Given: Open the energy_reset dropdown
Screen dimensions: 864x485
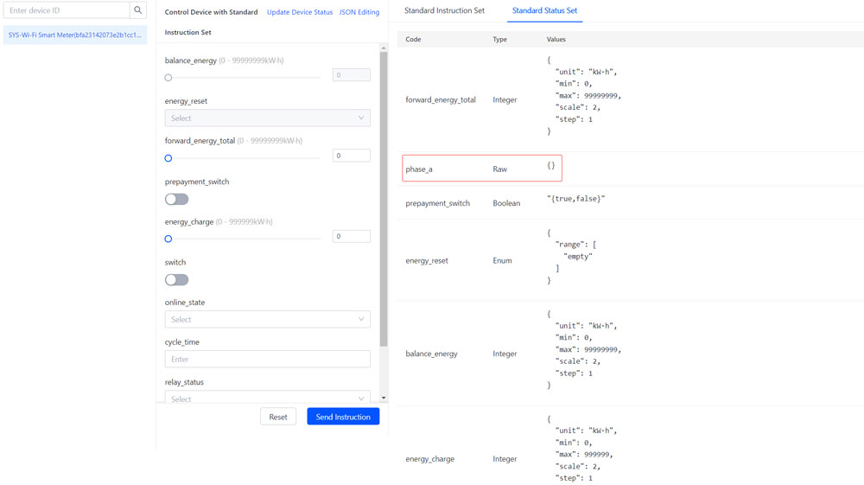Looking at the screenshot, I should tap(267, 118).
